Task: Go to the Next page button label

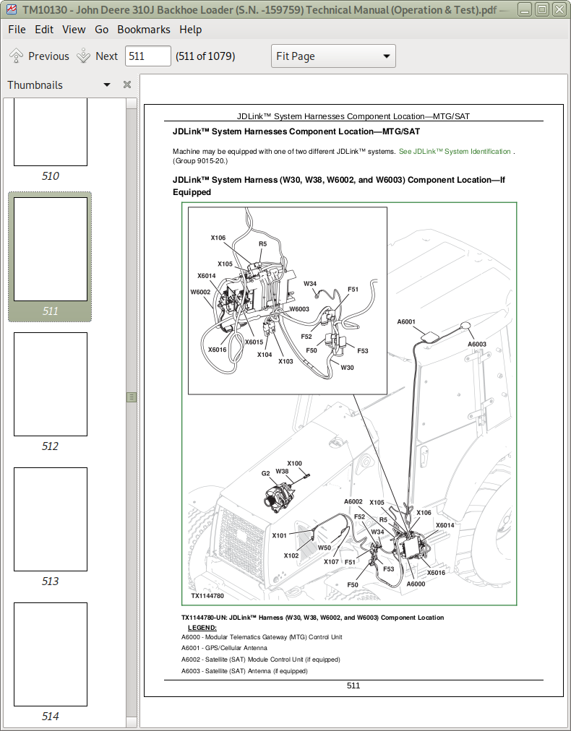Action: tap(107, 56)
